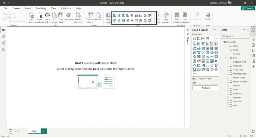Collapse the Build a visual pane
This screenshot has height=138, width=256.
(218, 30)
